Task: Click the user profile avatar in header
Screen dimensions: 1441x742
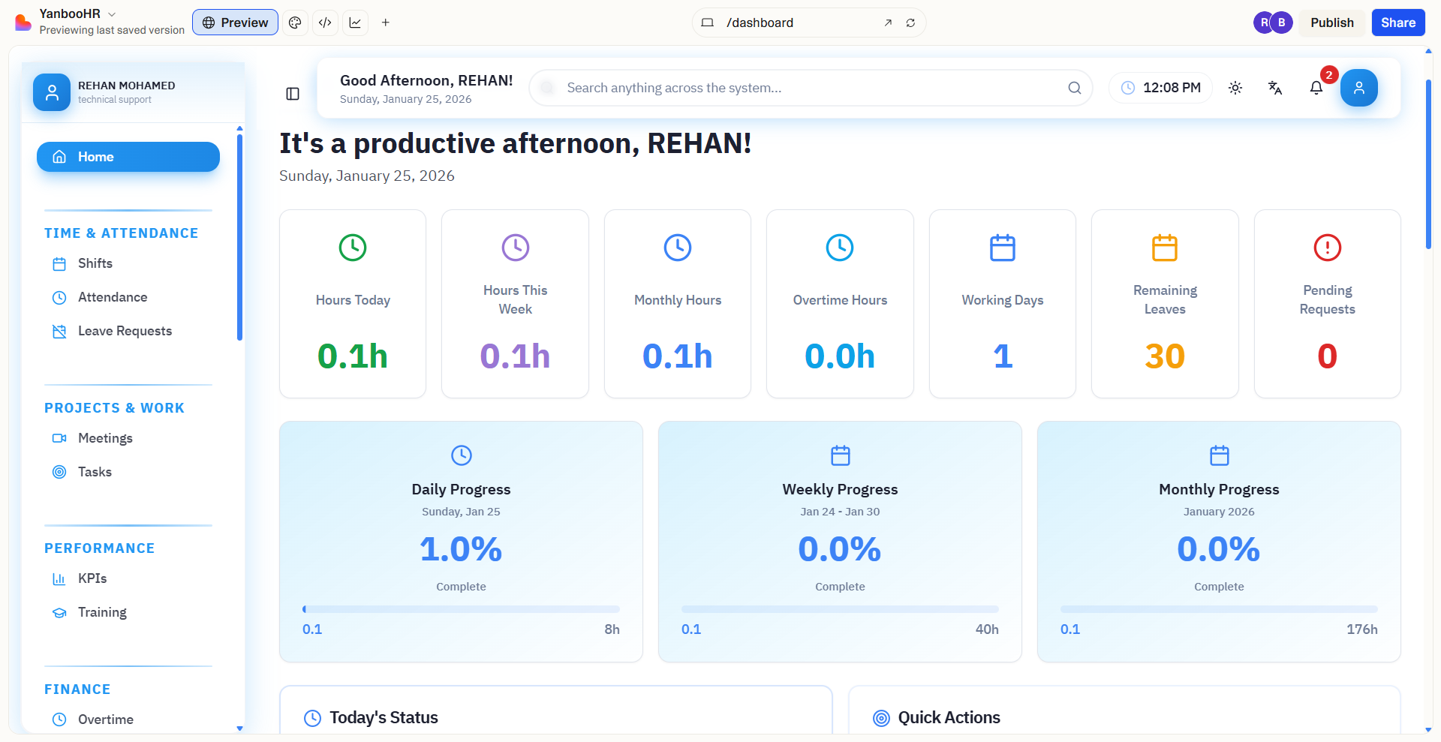Action: coord(1358,88)
